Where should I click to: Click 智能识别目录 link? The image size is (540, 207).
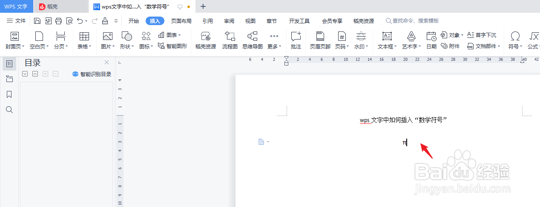(92, 74)
